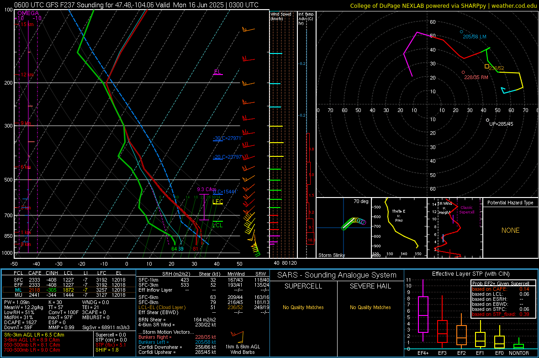539x358 pixels.
Task: Click the '-30 C=27971'' height label
Action: [227, 138]
